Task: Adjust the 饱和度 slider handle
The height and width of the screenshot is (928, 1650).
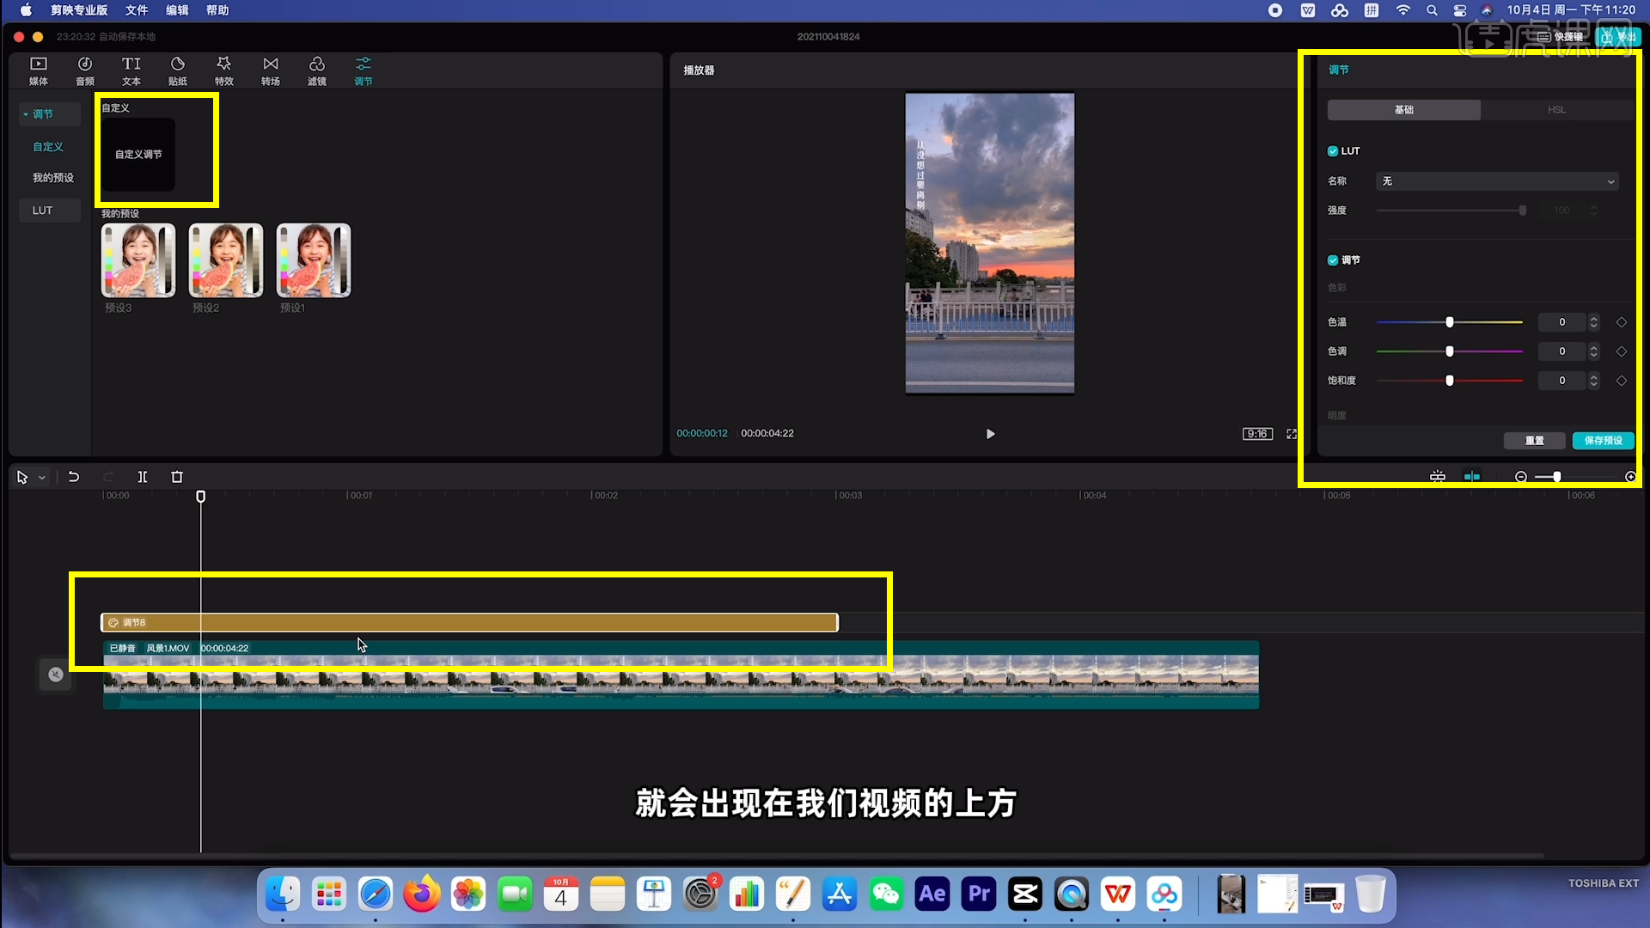Action: pyautogui.click(x=1450, y=381)
